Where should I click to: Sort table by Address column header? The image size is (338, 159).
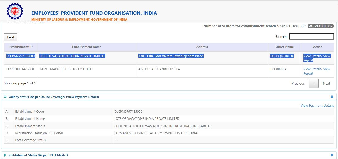(202, 47)
